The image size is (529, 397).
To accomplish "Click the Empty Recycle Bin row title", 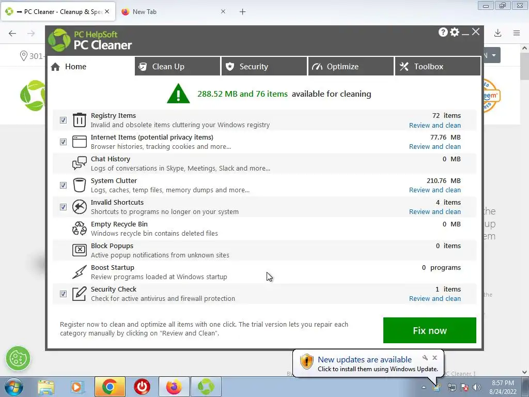I will point(119,224).
